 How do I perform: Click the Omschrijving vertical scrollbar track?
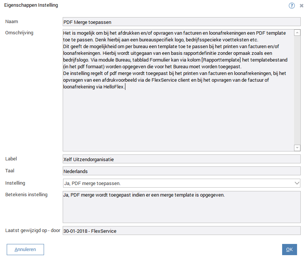click(x=297, y=90)
